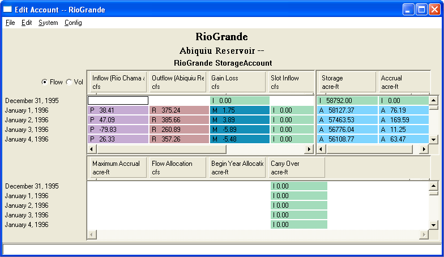Viewport: 444px width, 257px height.
Task: Select Accrual cell value 63.47
Action: pos(403,139)
